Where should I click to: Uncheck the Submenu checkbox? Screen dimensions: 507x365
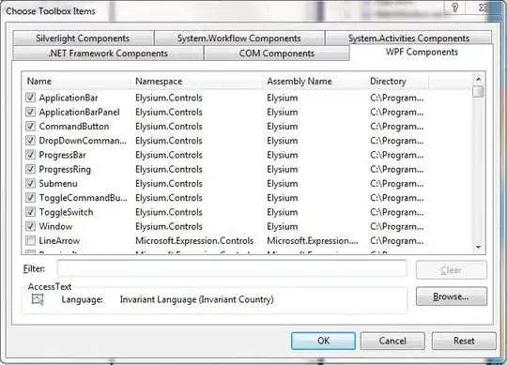[30, 184]
